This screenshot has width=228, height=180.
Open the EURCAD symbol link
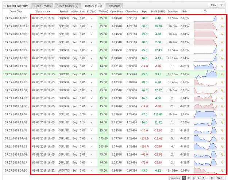pyautogui.click(x=64, y=74)
